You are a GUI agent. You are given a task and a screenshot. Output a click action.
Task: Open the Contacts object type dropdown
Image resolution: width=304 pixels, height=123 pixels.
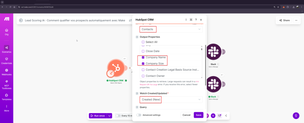point(171,29)
